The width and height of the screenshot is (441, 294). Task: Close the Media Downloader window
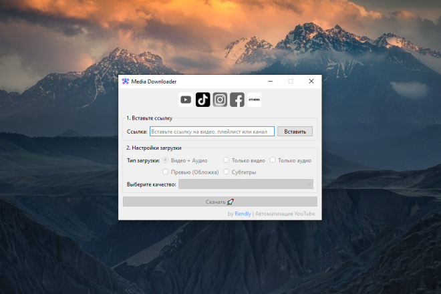[x=311, y=82]
